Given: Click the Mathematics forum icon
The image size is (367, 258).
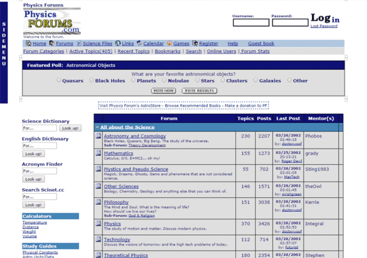Looking at the screenshot, I should [x=98, y=153].
